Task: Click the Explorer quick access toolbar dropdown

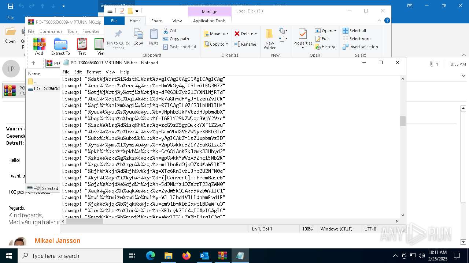Action: pos(137,11)
